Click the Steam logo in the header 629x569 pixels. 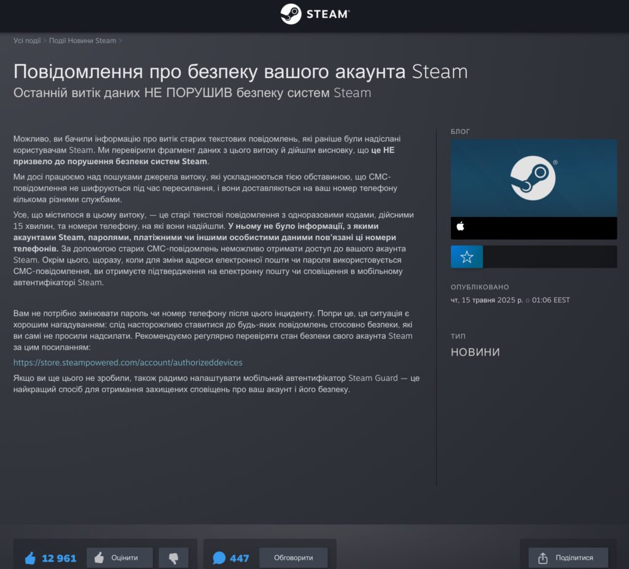[x=315, y=14]
